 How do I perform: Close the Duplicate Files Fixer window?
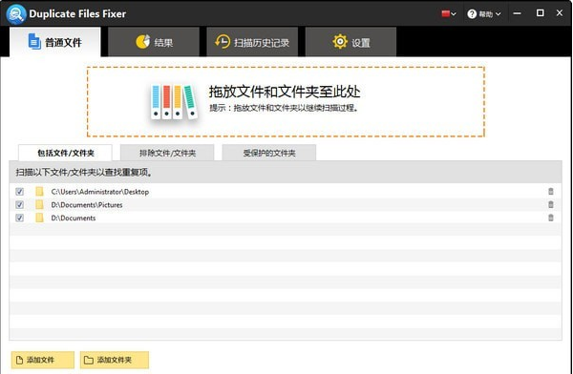560,13
